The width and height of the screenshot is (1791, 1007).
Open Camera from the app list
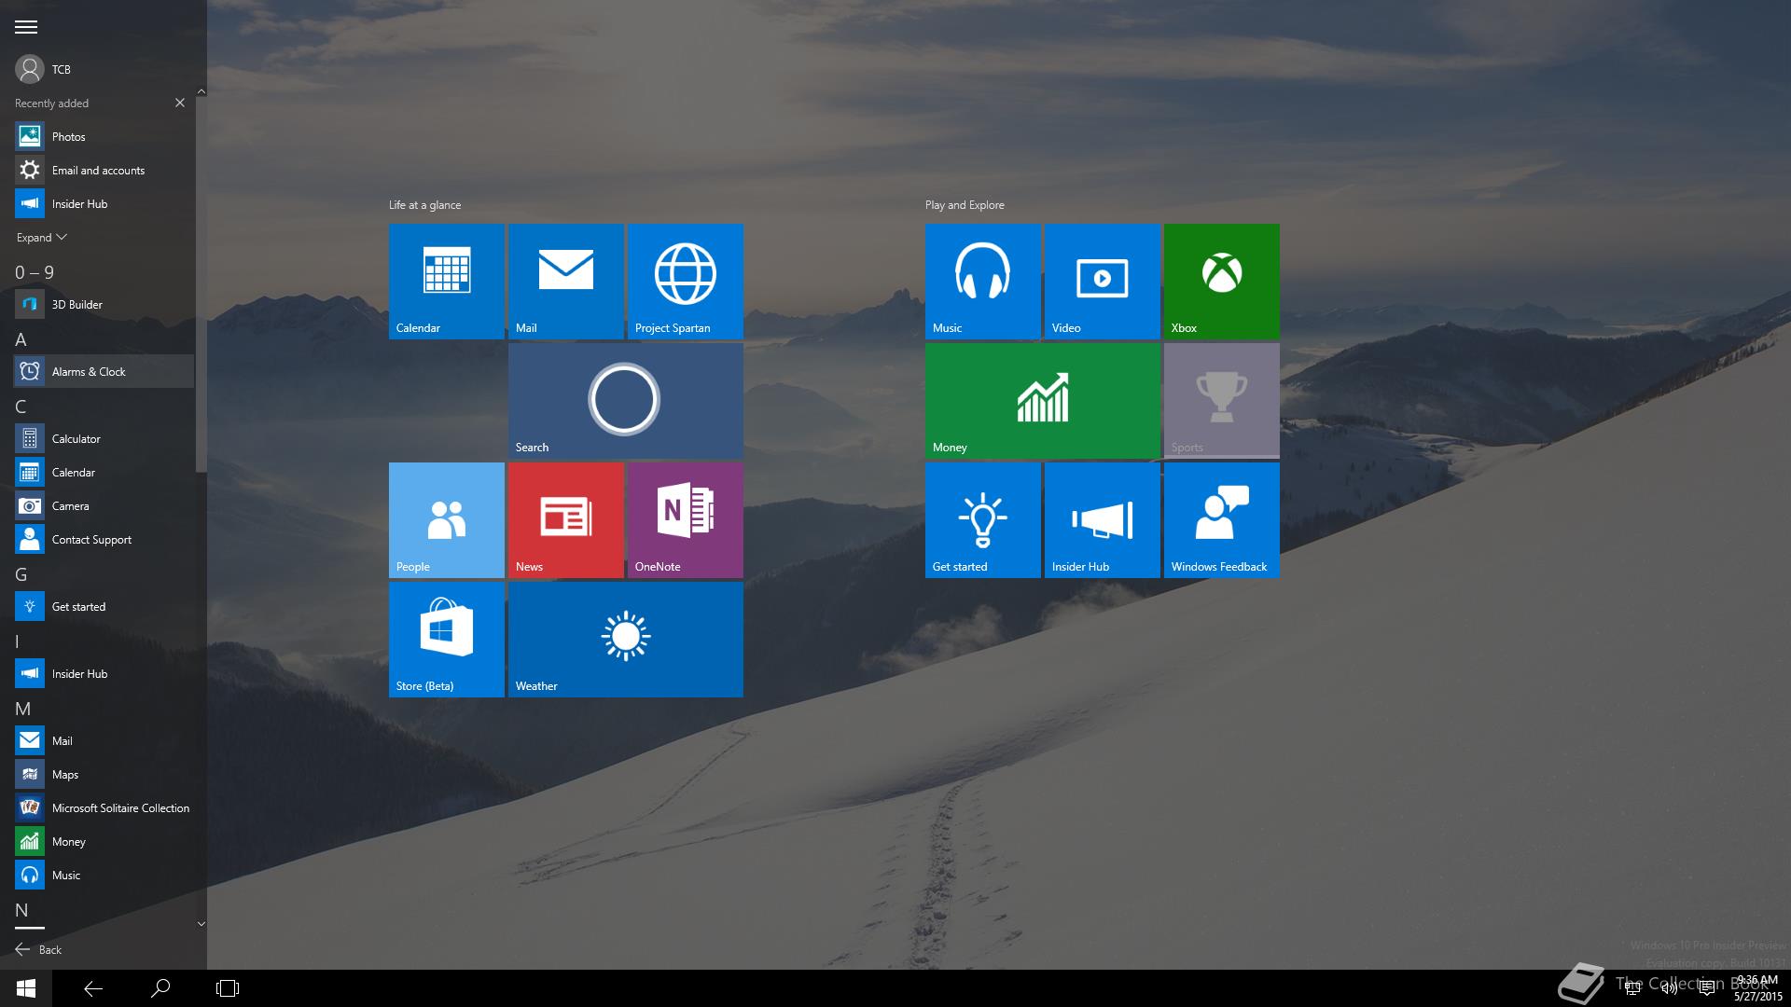pyautogui.click(x=104, y=505)
